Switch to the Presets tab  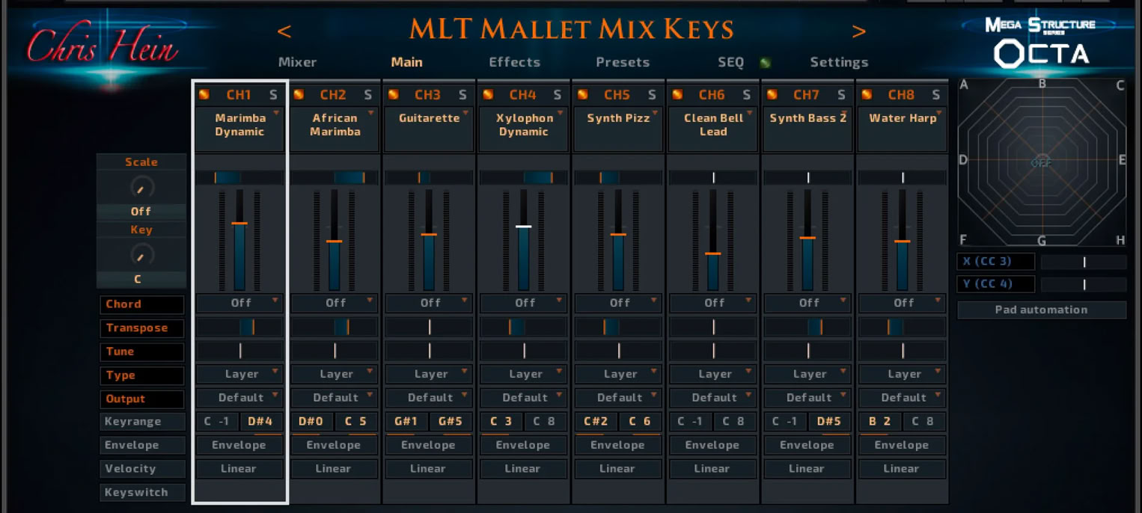(623, 62)
